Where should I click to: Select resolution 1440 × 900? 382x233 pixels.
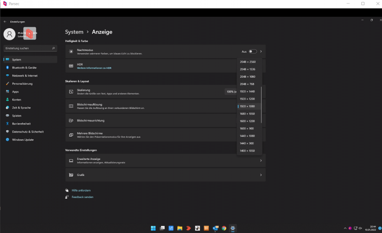pyautogui.click(x=249, y=143)
